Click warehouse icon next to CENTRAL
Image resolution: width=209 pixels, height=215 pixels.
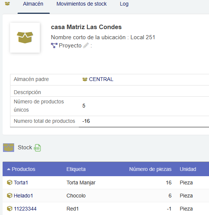click(x=85, y=80)
